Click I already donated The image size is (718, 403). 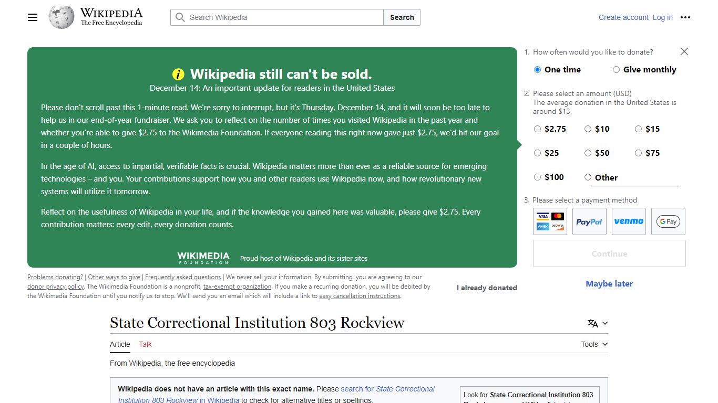pyautogui.click(x=487, y=288)
